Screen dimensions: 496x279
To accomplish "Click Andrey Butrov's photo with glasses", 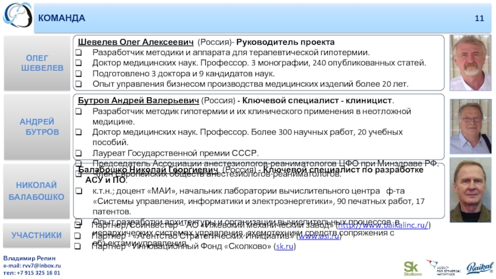I will pyautogui.click(x=471, y=126).
